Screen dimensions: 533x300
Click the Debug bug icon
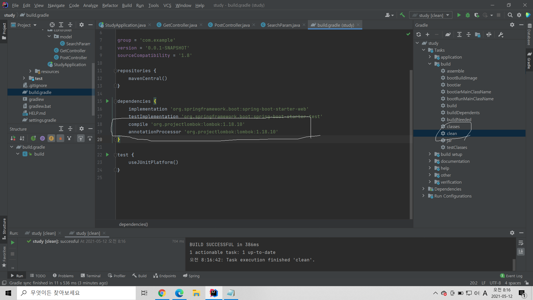pos(468,15)
